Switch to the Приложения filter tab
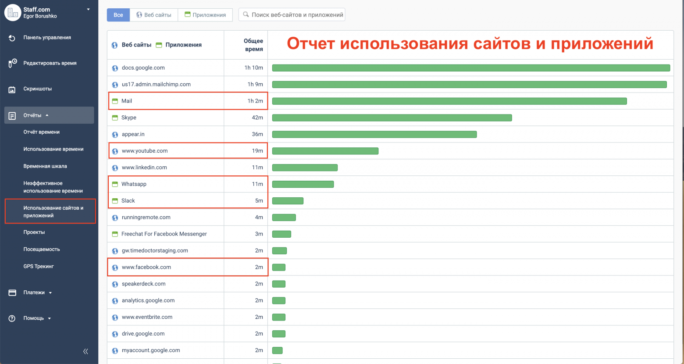This screenshot has height=364, width=684. pyautogui.click(x=205, y=14)
